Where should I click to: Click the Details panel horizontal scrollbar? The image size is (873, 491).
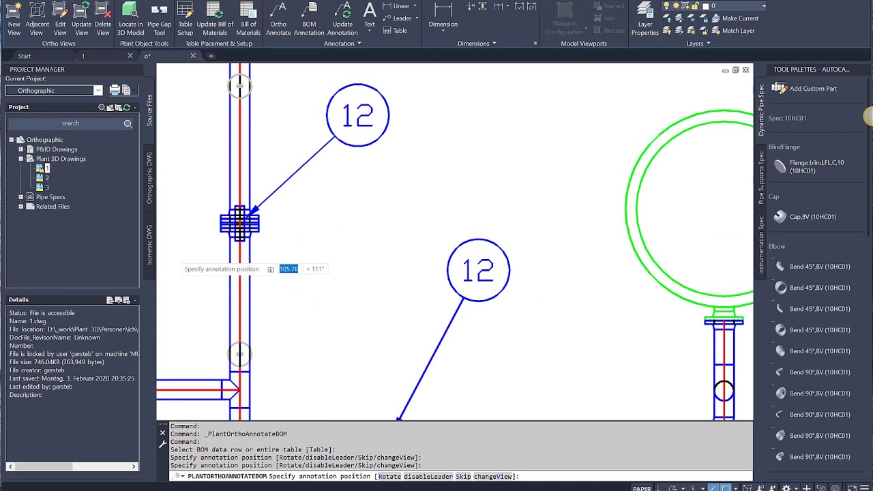click(x=72, y=466)
